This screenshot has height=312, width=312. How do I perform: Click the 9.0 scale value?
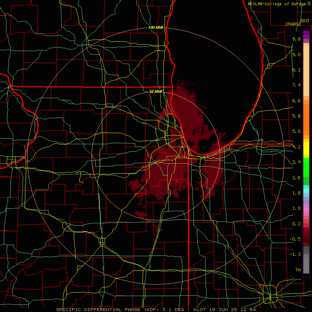click(x=296, y=54)
